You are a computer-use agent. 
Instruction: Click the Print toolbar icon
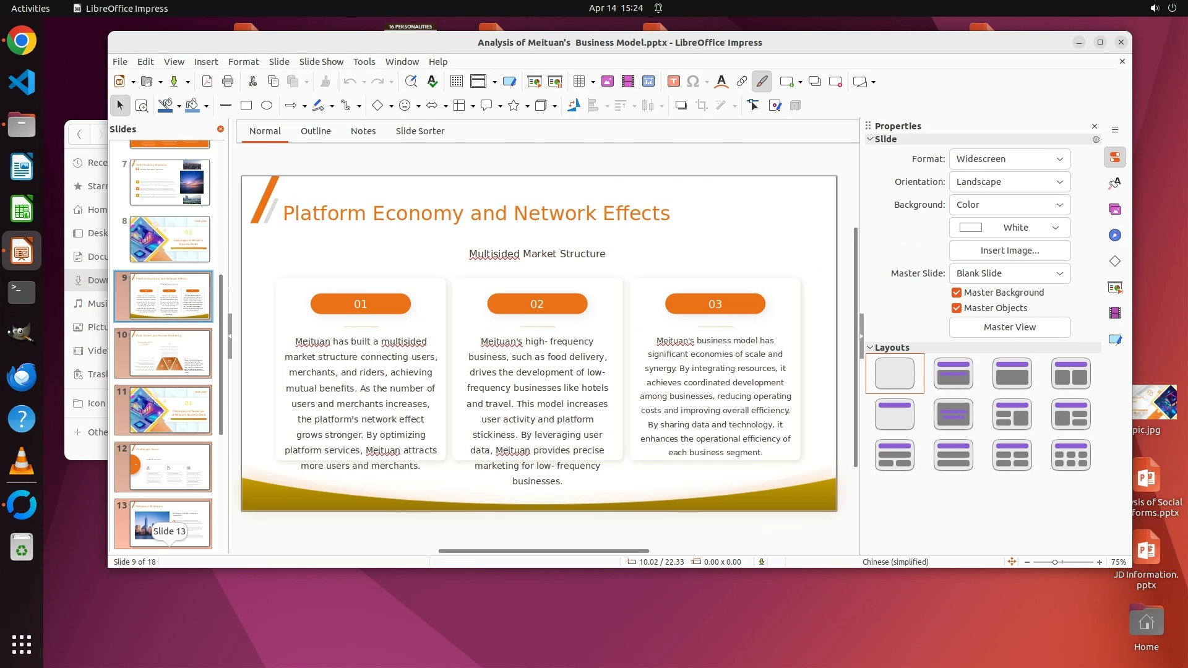pyautogui.click(x=228, y=82)
